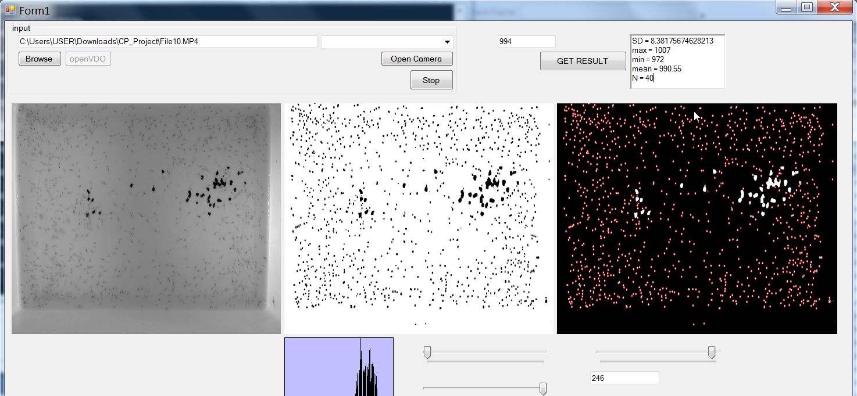Click inside the SD/max/min statistics text box
This screenshot has width=857, height=396.
[x=677, y=61]
